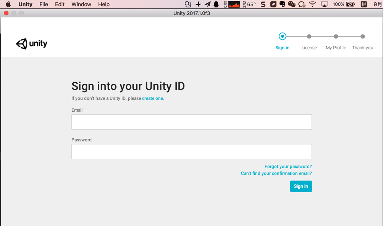Open Can't find your confirmation email link

[276, 173]
